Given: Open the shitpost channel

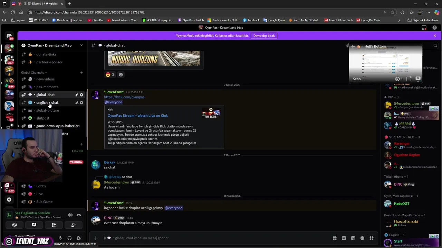Looking at the screenshot, I should [43, 118].
